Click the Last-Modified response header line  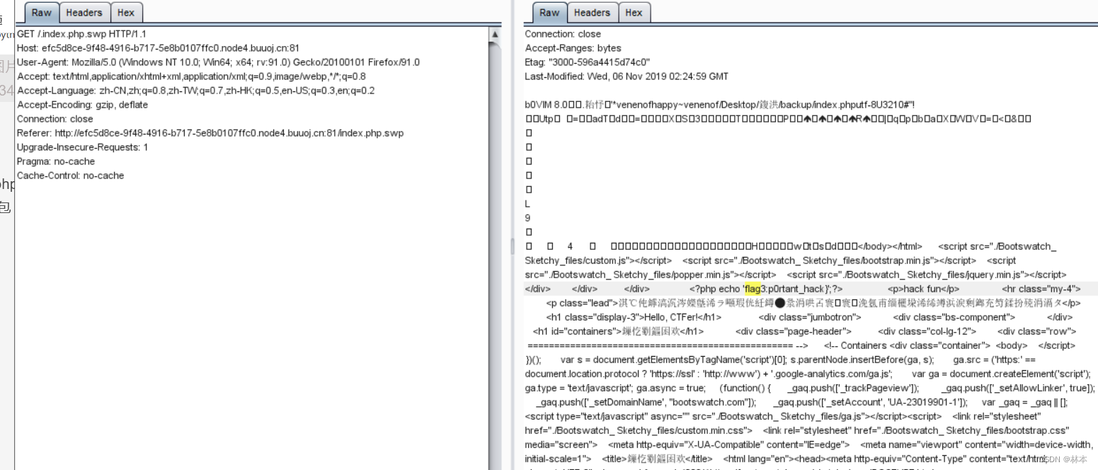(x=627, y=76)
